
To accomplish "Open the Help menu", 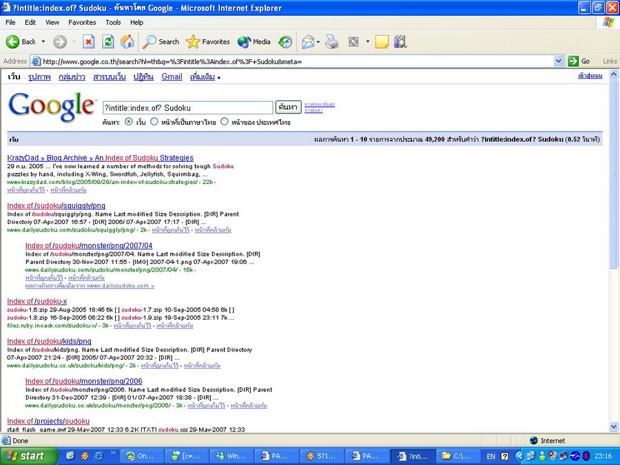I will coord(136,23).
